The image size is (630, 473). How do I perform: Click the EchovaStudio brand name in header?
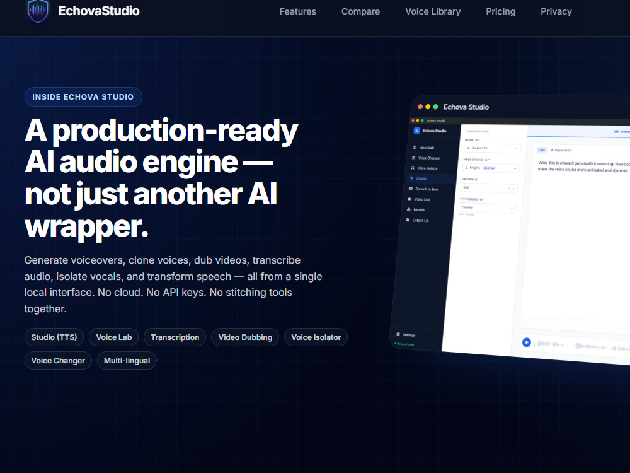tap(99, 11)
